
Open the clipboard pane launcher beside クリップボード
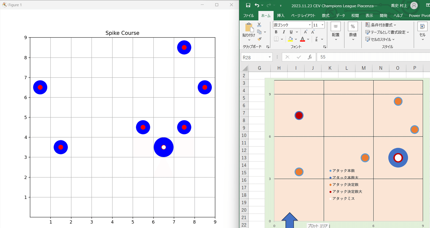pyautogui.click(x=268, y=47)
